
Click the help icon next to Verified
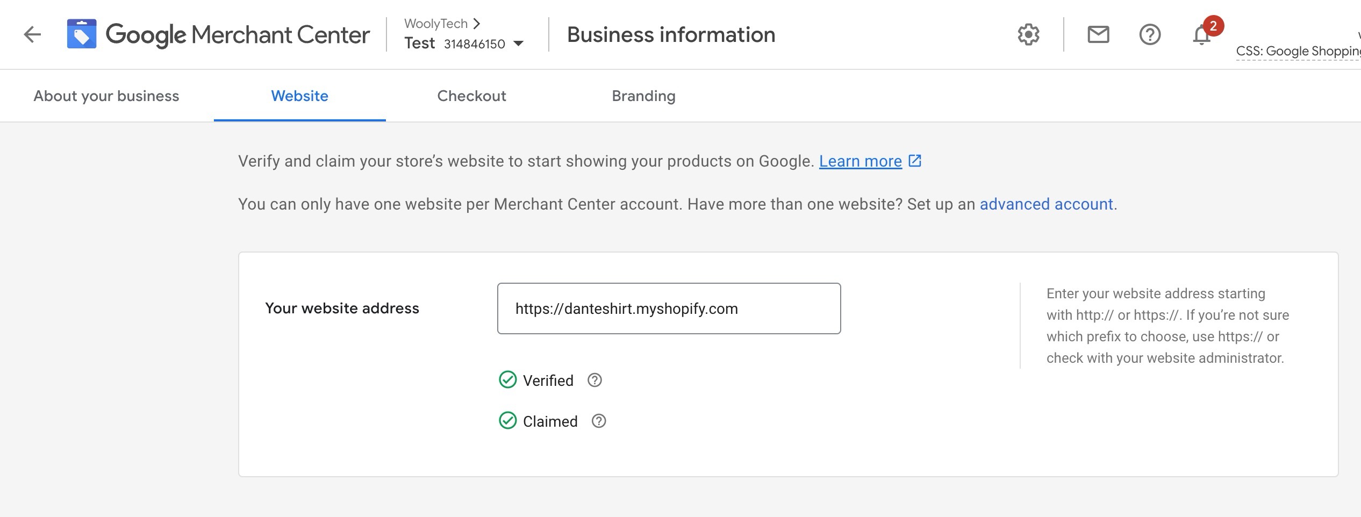point(594,380)
